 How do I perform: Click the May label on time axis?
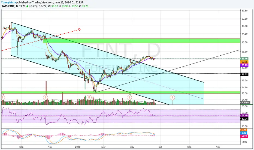132,147
